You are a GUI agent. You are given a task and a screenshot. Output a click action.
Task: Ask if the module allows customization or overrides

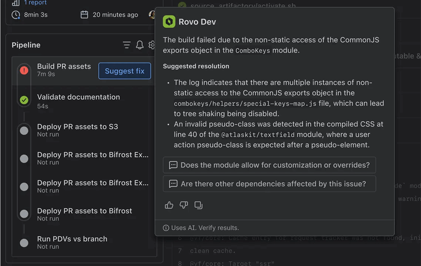click(x=269, y=165)
